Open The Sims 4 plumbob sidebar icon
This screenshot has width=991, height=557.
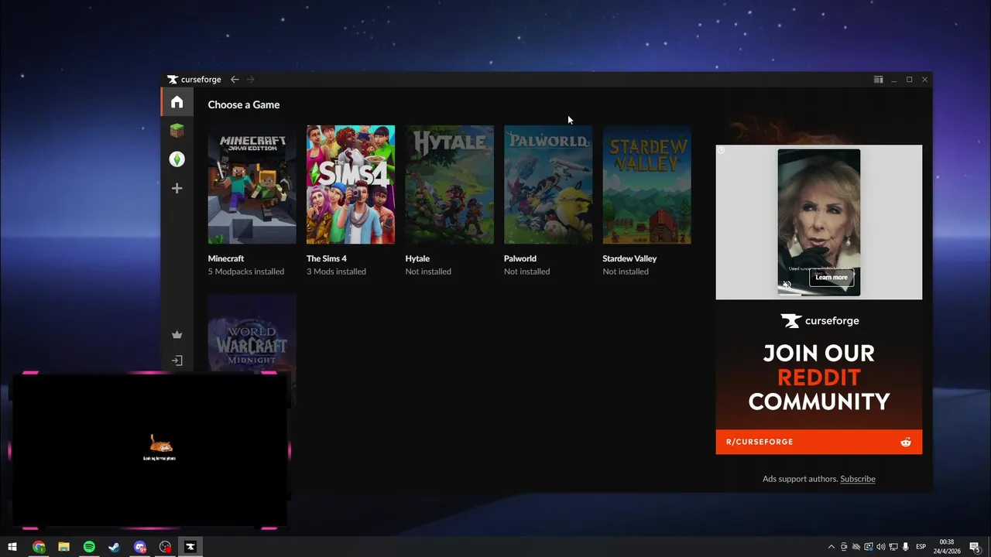tap(177, 159)
